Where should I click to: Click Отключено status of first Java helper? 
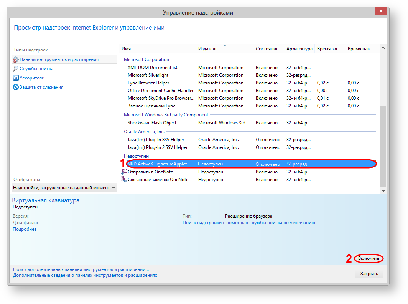click(268, 140)
